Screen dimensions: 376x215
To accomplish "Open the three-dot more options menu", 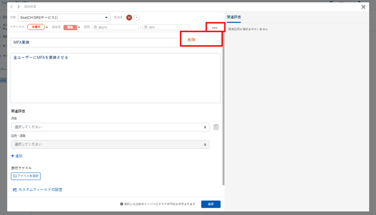I will click(x=214, y=28).
